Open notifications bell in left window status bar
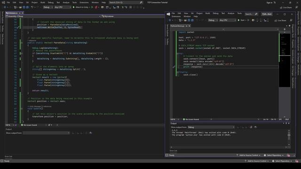Viewport: 301px width, 169px height. pos(297,161)
